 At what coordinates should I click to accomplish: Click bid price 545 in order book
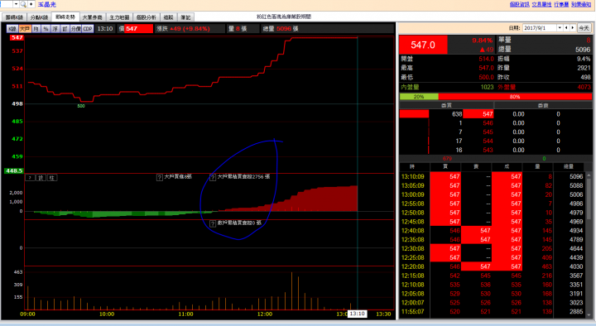coord(488,132)
